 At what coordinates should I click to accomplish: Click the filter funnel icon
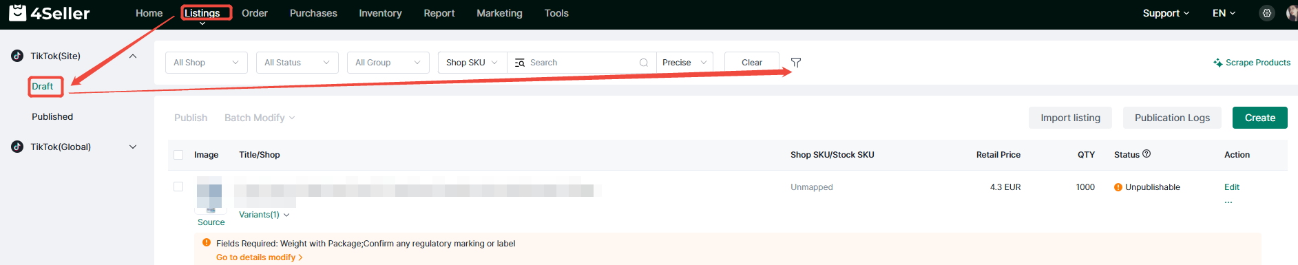click(796, 63)
